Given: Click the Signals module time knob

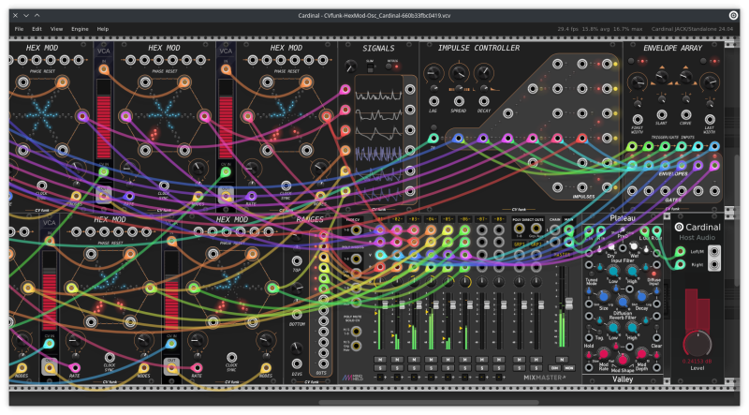Looking at the screenshot, I should (350, 67).
